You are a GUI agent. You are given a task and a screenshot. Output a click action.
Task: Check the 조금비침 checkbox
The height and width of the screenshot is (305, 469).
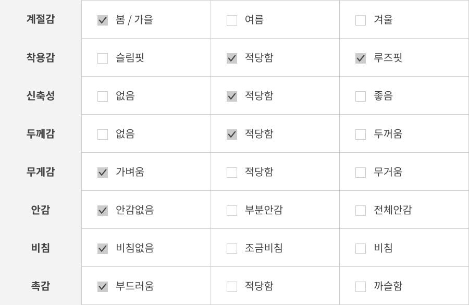coord(232,249)
